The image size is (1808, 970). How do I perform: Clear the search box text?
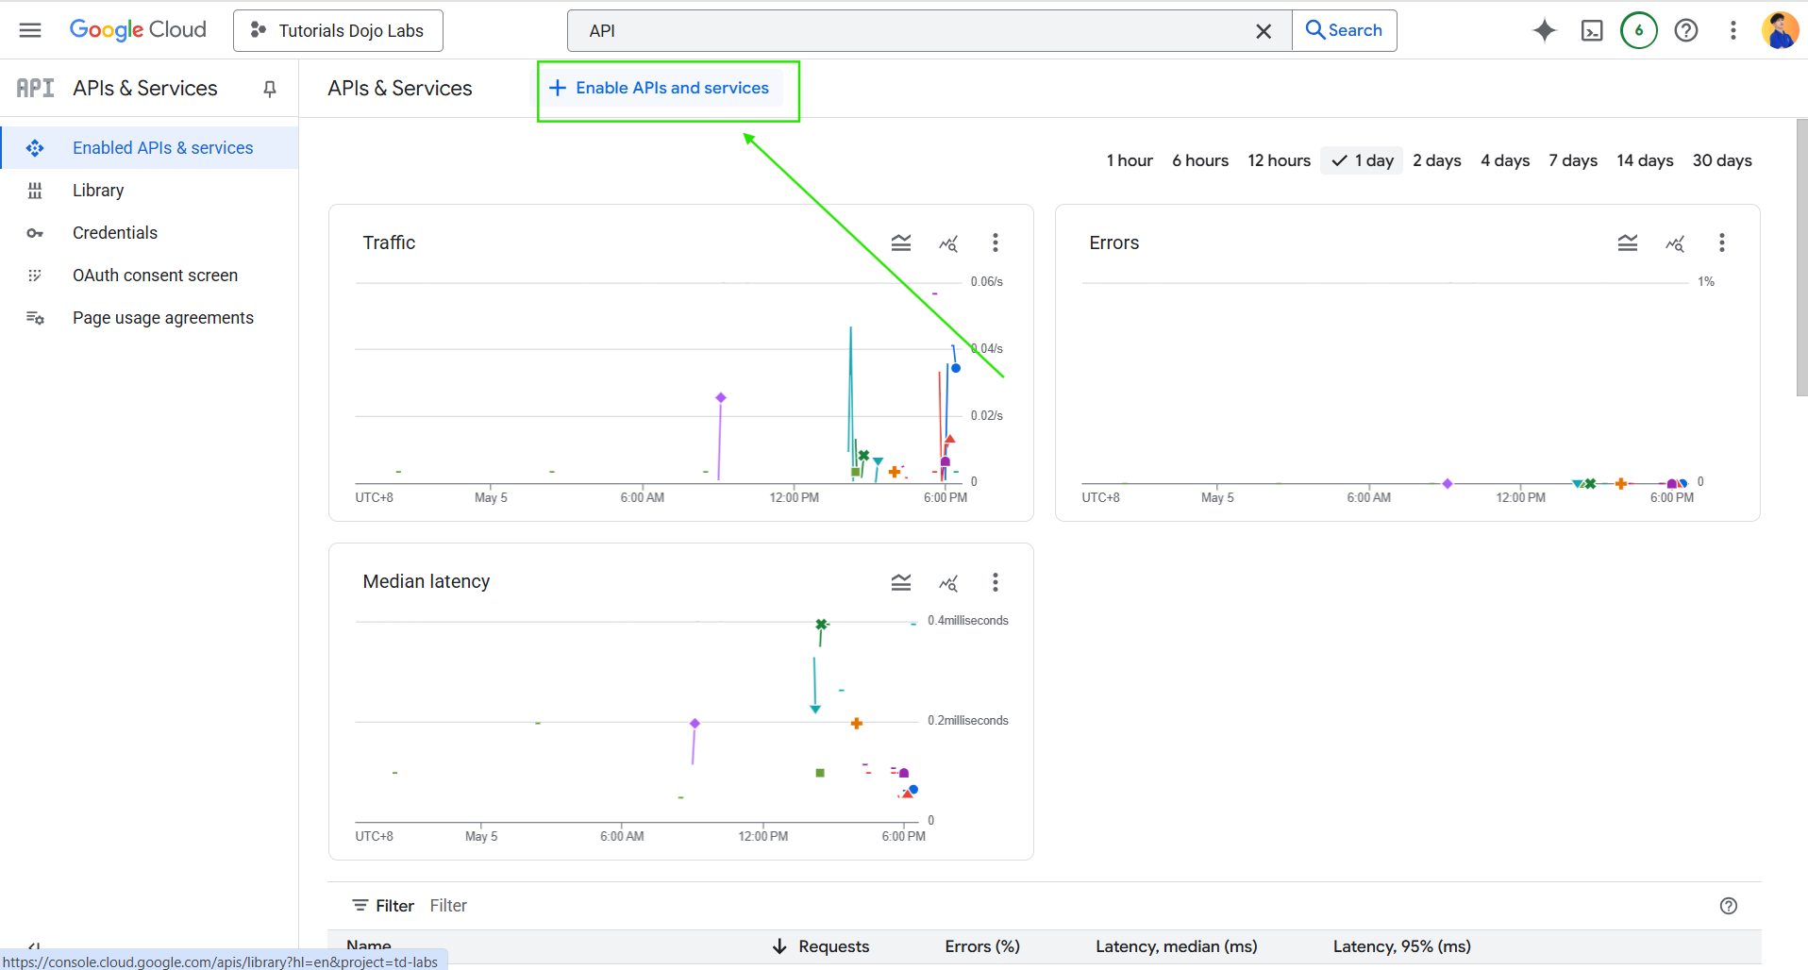pyautogui.click(x=1264, y=31)
